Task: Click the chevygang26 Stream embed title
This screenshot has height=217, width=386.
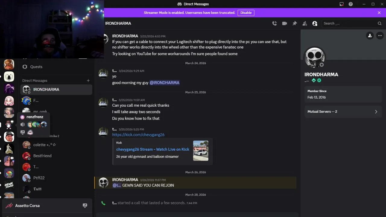Action: click(x=153, y=149)
